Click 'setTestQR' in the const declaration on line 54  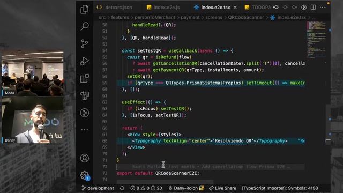pyautogui.click(x=149, y=51)
